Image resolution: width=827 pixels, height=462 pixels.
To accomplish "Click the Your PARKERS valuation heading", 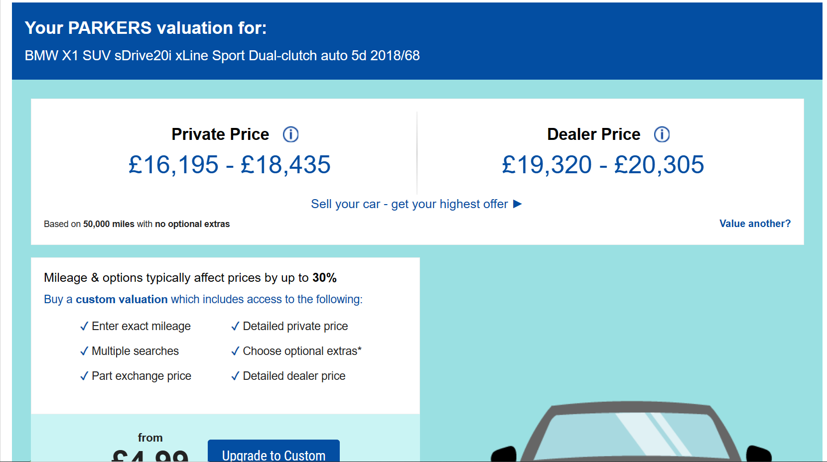I will point(145,28).
